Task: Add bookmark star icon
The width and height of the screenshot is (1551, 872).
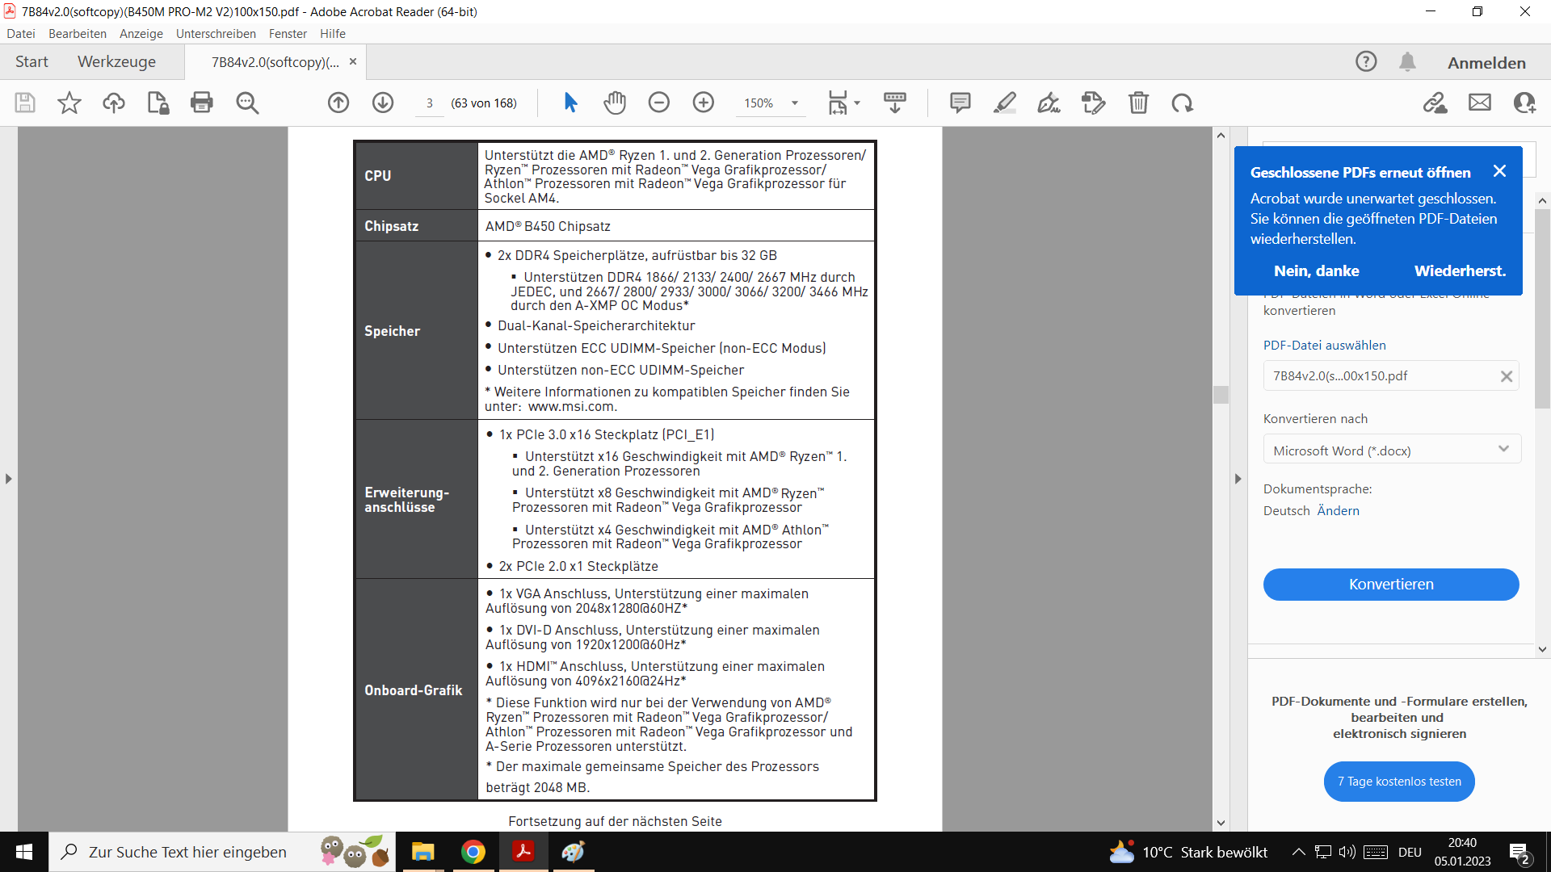Action: [x=69, y=103]
